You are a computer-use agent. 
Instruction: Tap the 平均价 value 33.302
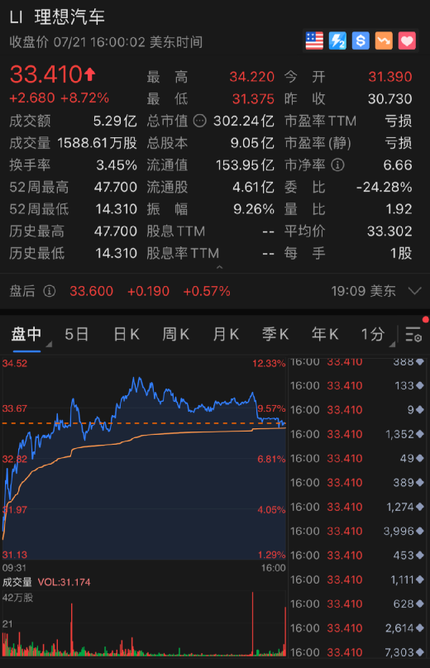[x=389, y=231]
